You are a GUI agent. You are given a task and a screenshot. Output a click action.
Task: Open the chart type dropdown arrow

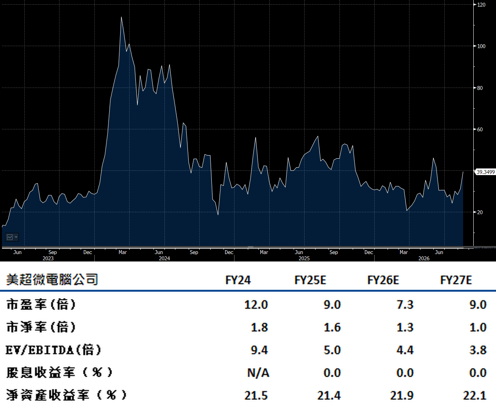point(16,237)
